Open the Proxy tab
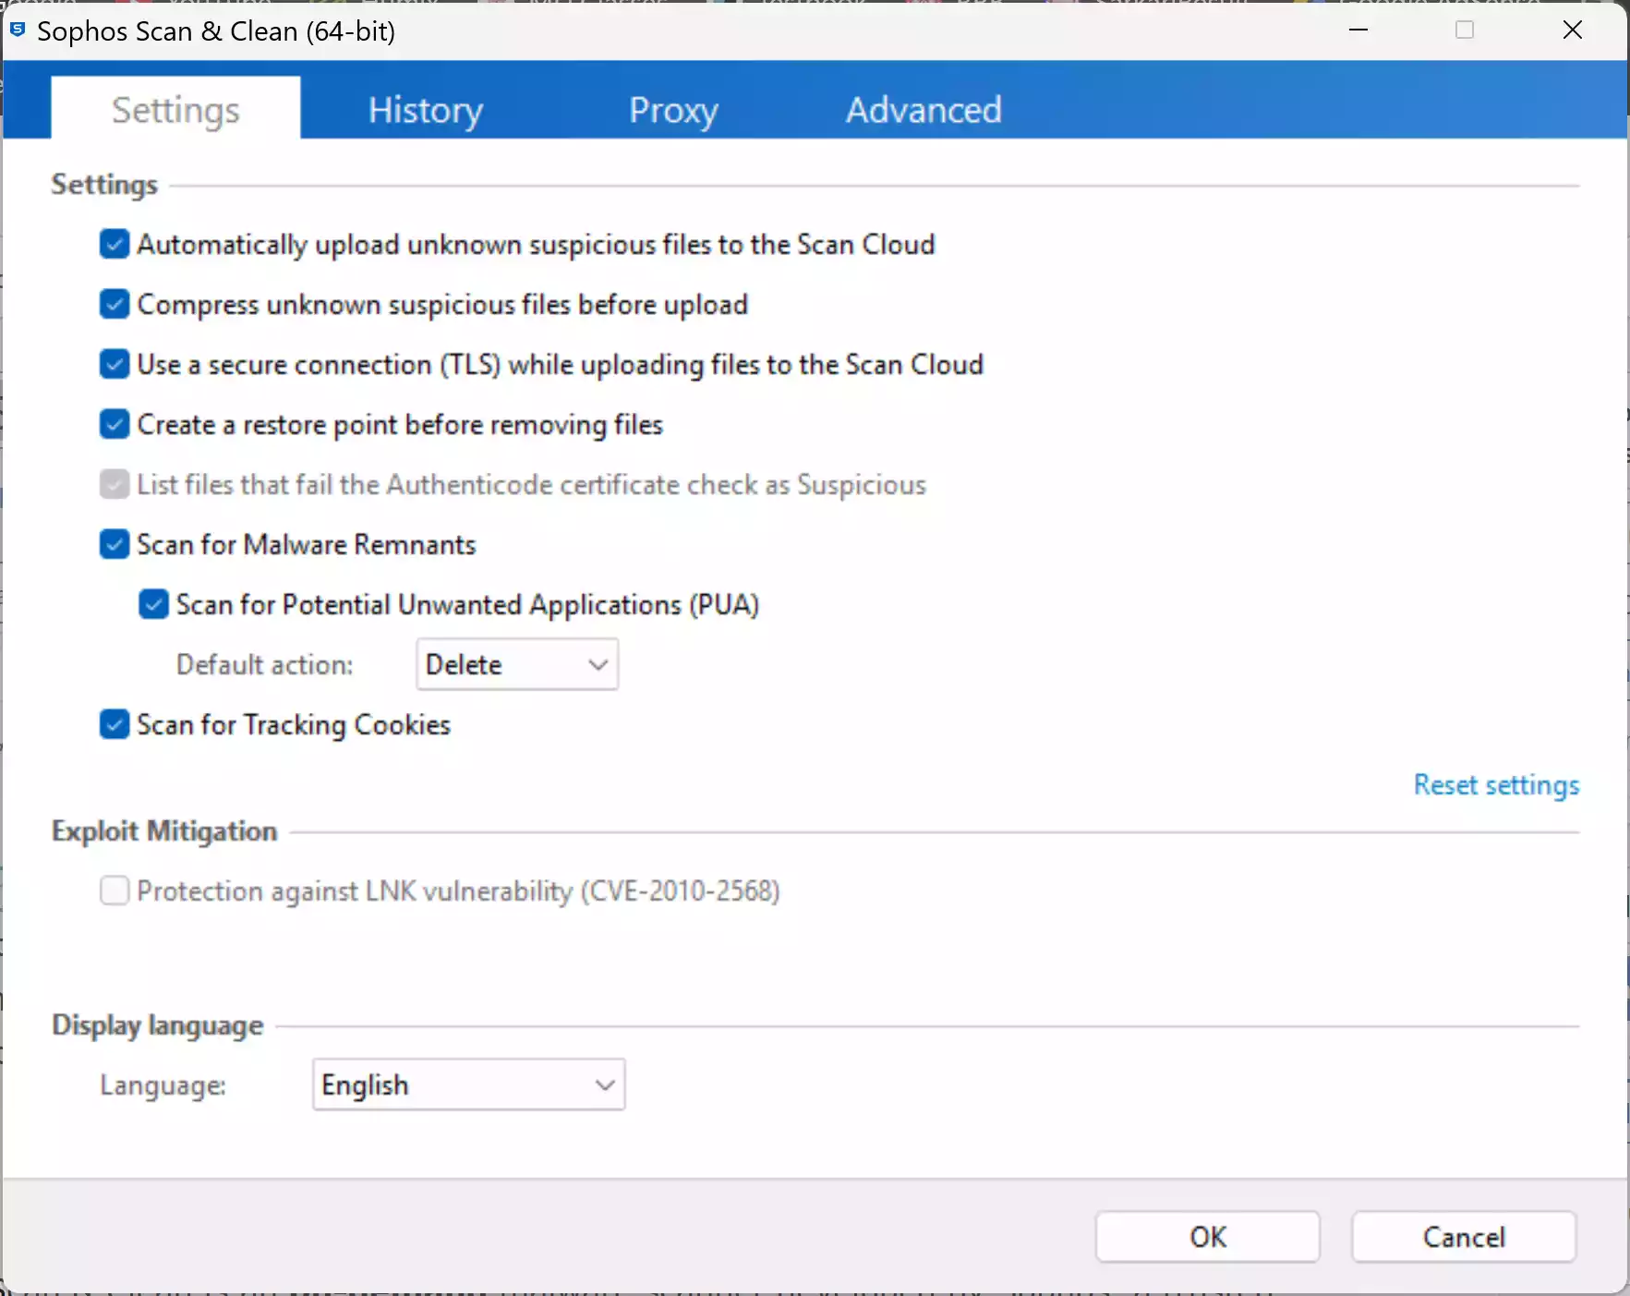The height and width of the screenshot is (1296, 1630). click(x=672, y=108)
